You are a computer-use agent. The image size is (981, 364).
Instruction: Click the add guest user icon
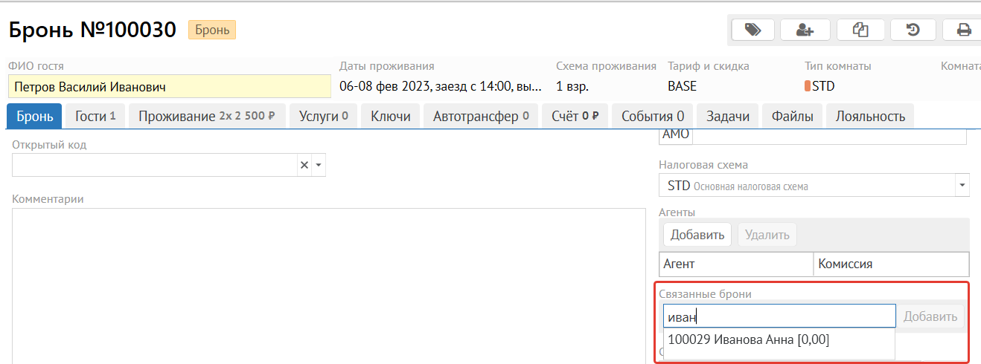pyautogui.click(x=805, y=30)
